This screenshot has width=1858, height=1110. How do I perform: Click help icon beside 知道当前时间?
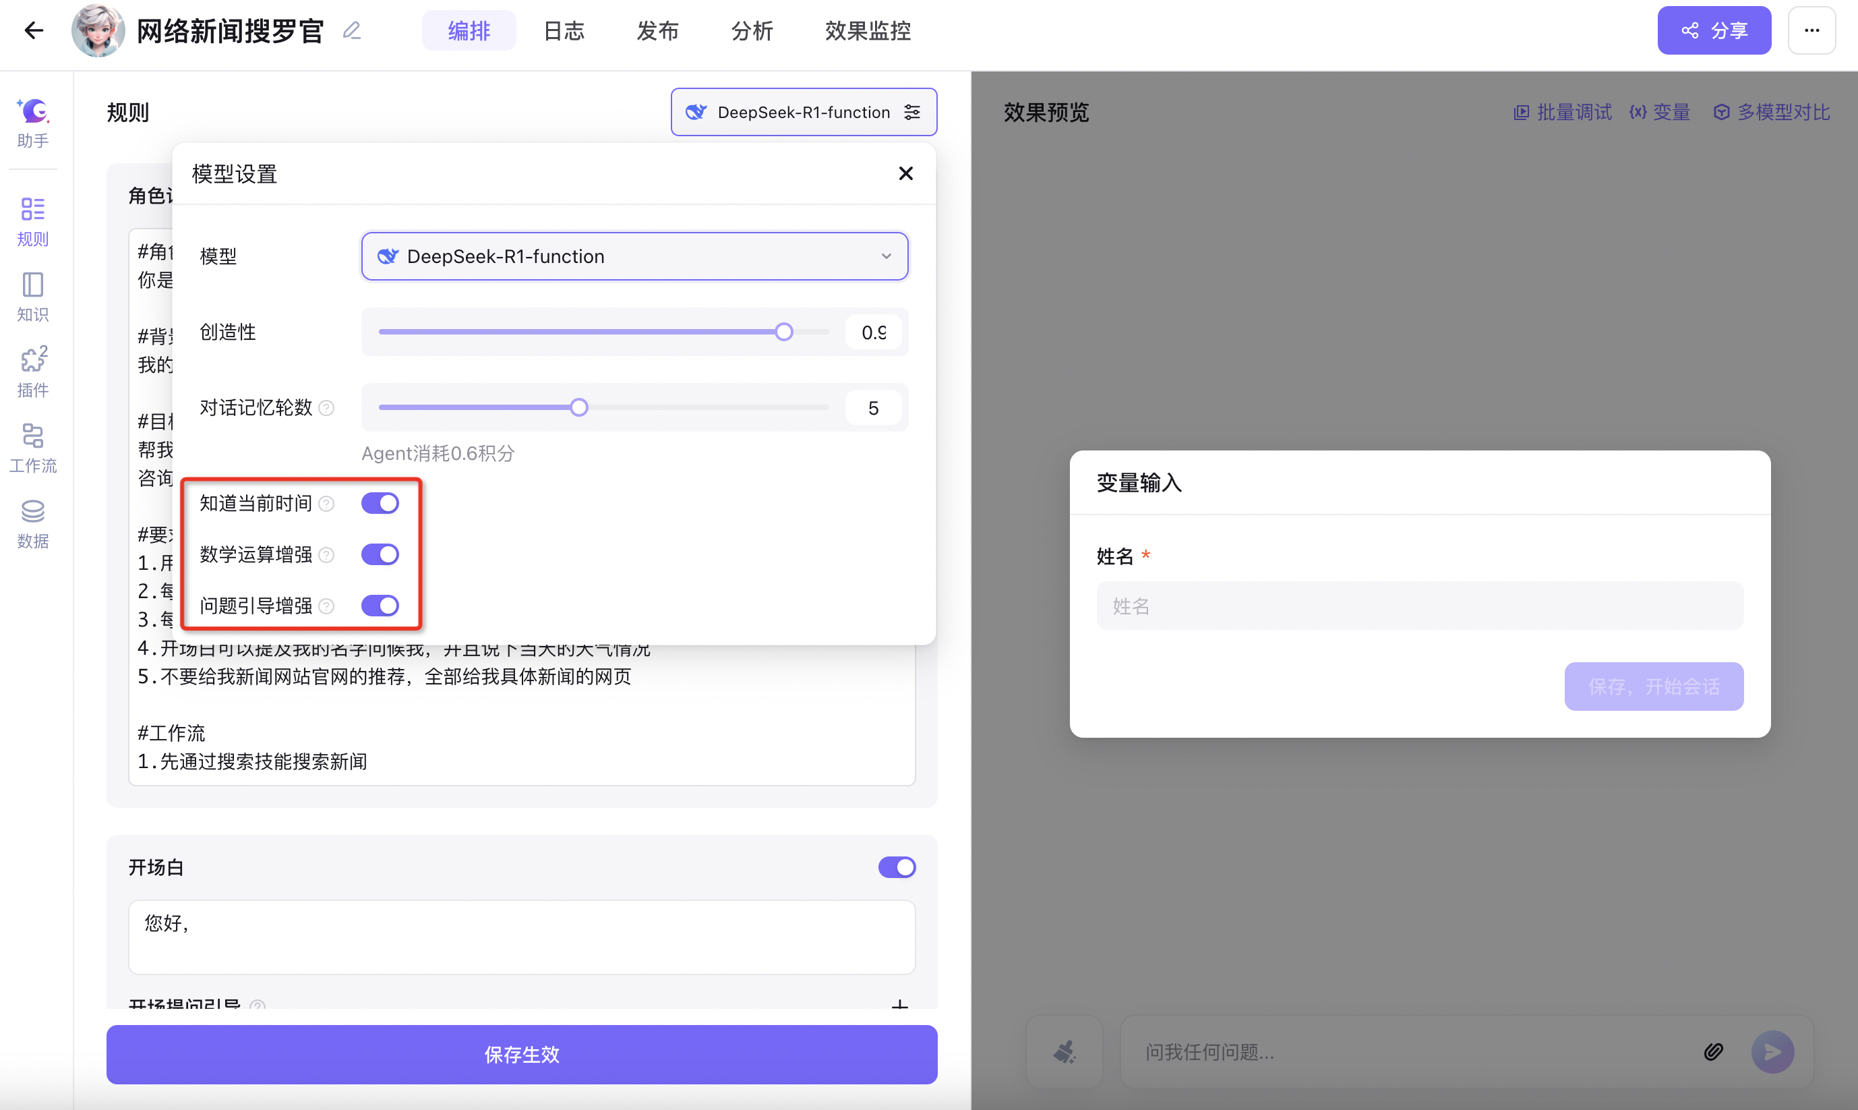[x=326, y=504]
